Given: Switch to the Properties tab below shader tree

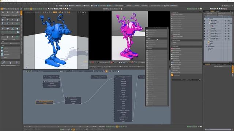Looking at the screenshot, I should click(207, 64).
